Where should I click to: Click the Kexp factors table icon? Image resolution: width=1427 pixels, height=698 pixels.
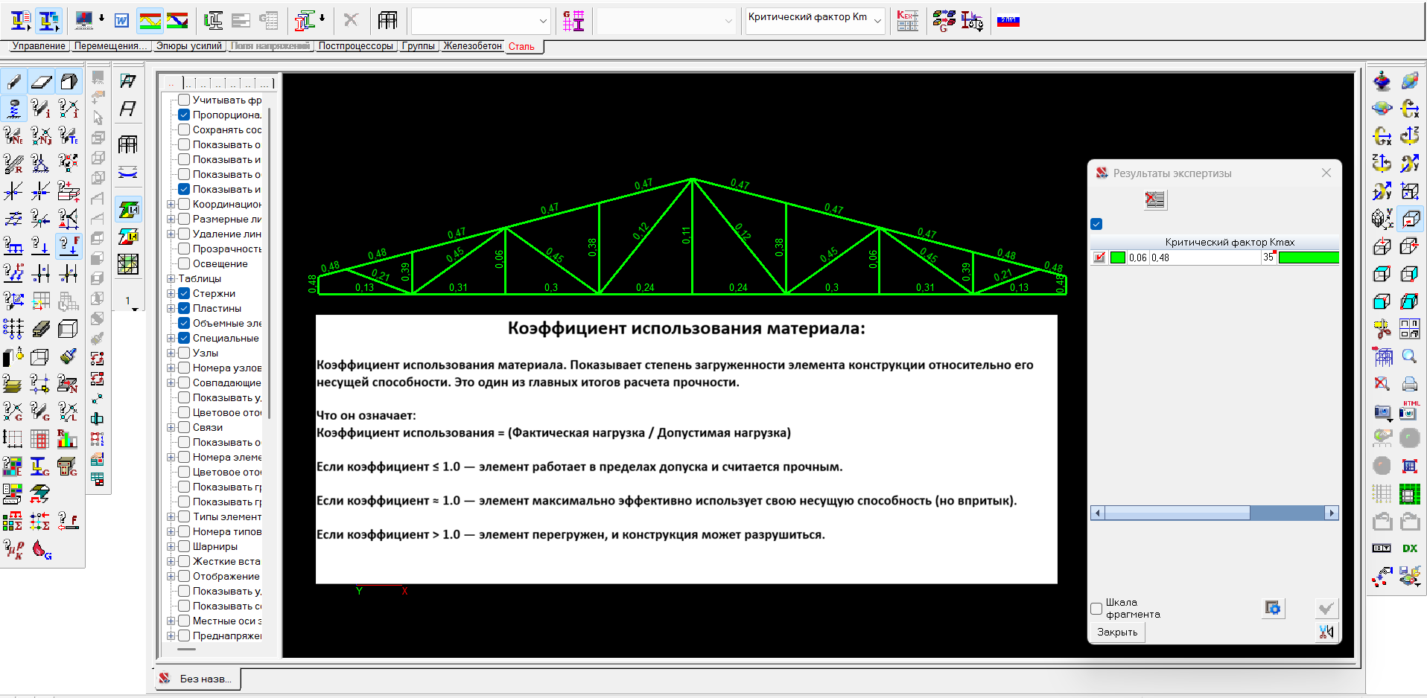click(x=907, y=21)
